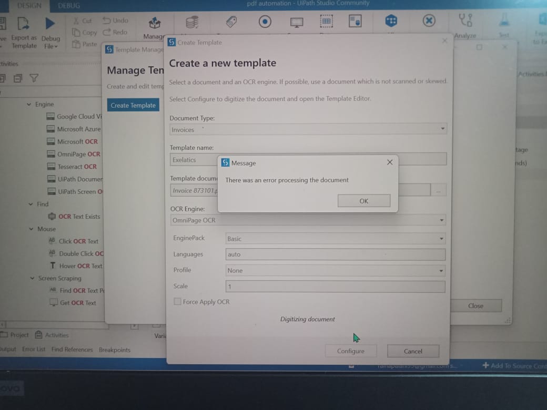This screenshot has height=410, width=547.
Task: Click the Configure button
Action: tap(351, 351)
